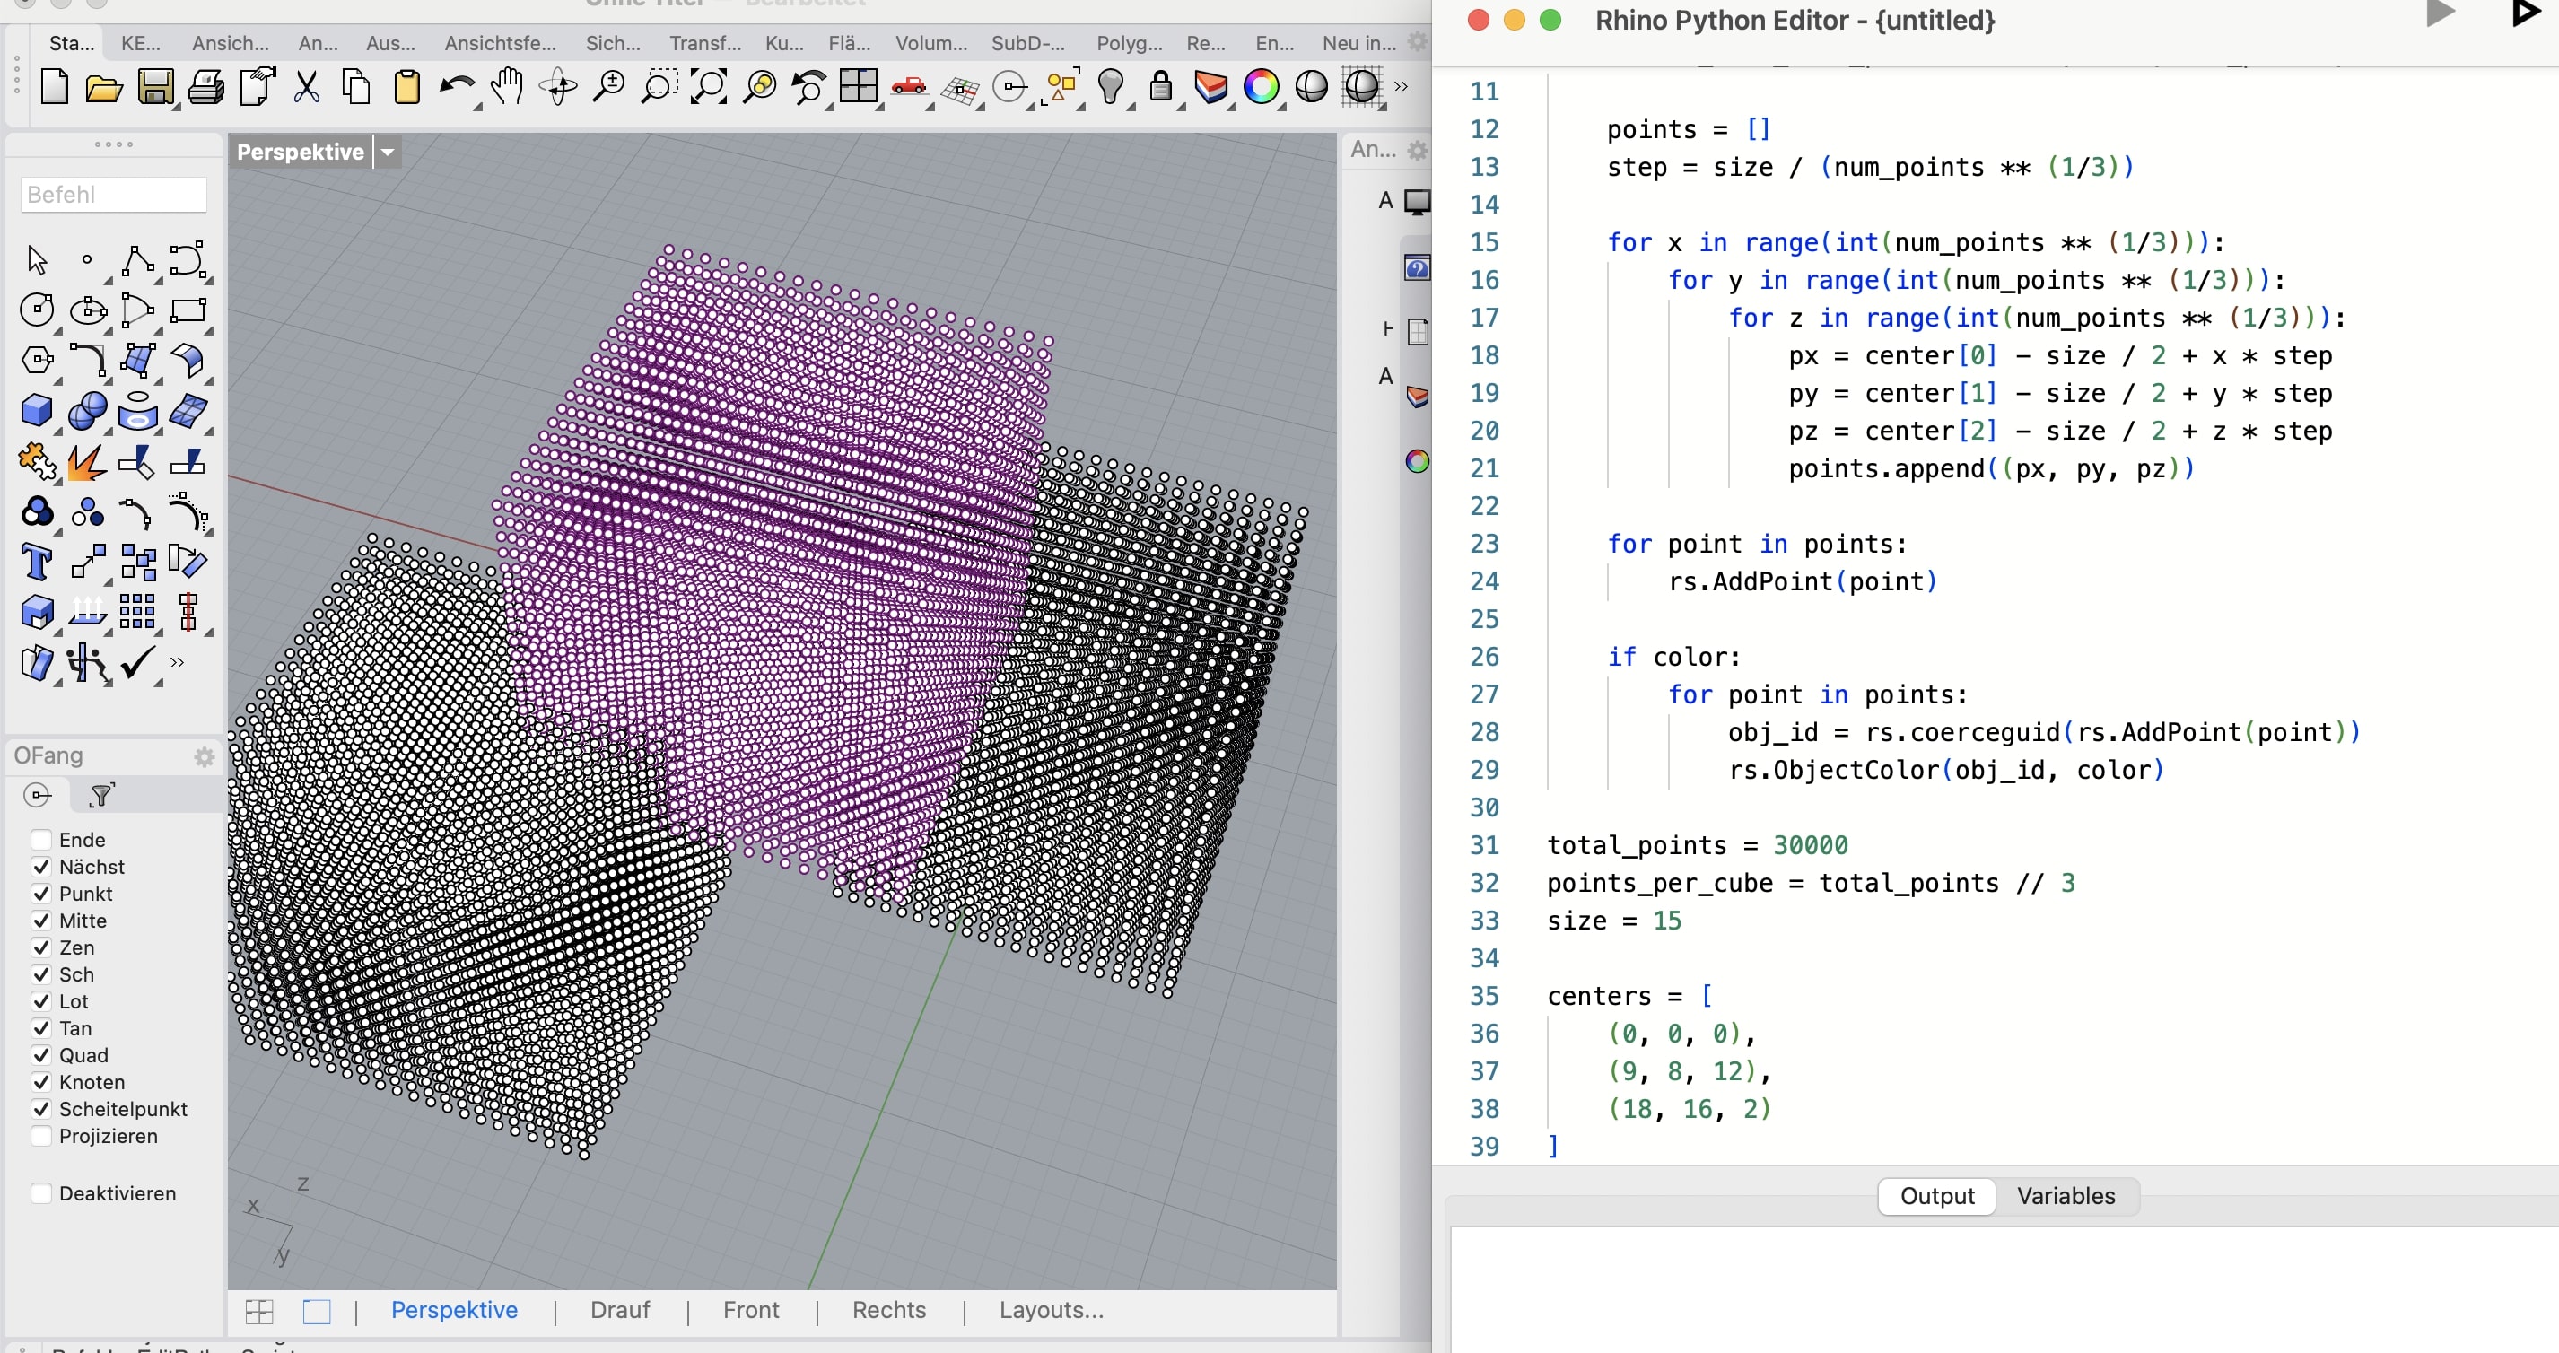
Task: Open the four-viewport layout icon
Action: pyautogui.click(x=860, y=87)
